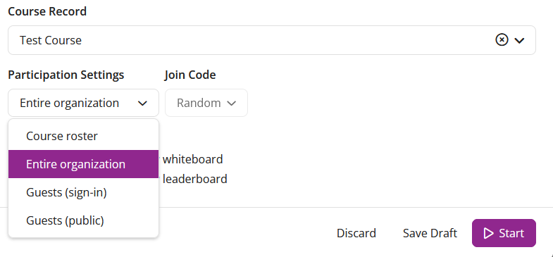Viewport: 553px width, 257px height.
Task: Expand the Course Record chevron
Action: pos(519,41)
